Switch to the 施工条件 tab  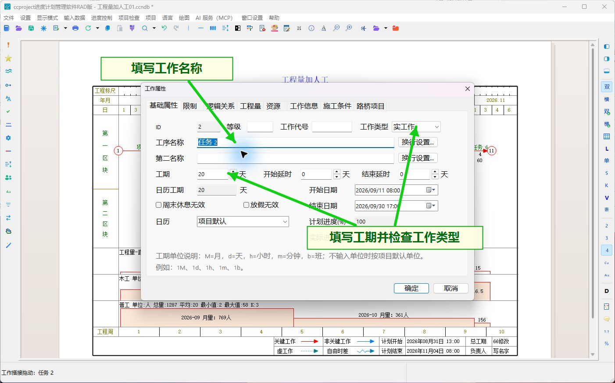click(x=337, y=106)
